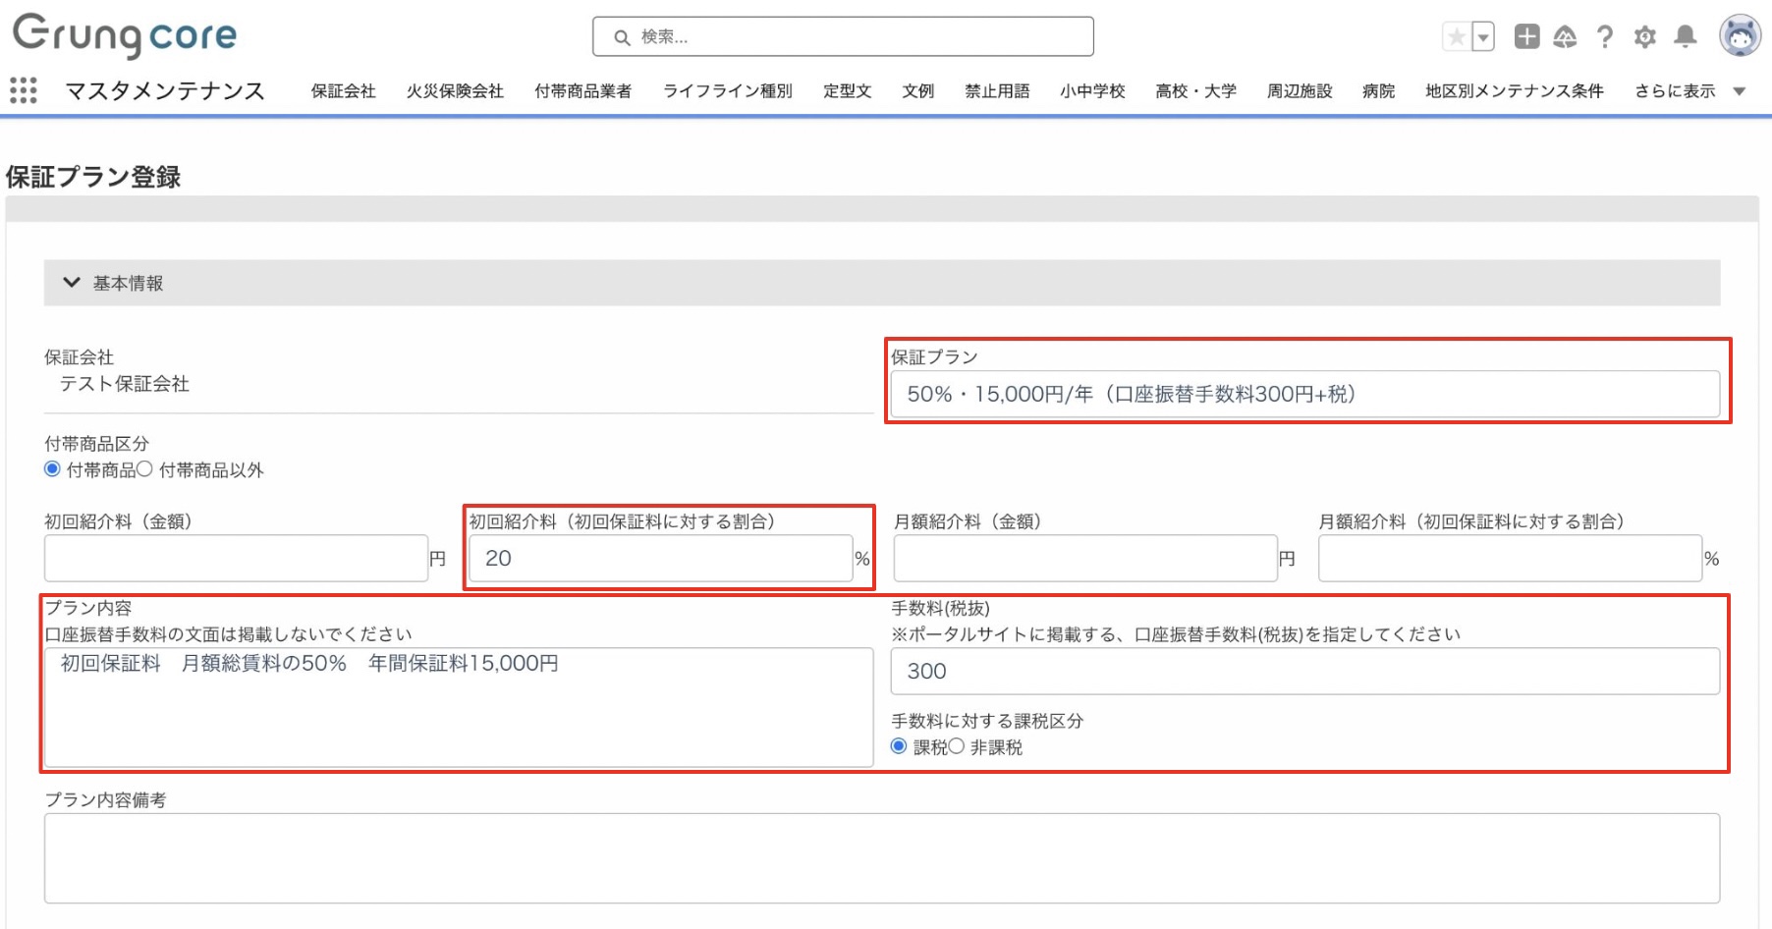
Task: Open the favorites list dropdown arrow
Action: click(1483, 37)
